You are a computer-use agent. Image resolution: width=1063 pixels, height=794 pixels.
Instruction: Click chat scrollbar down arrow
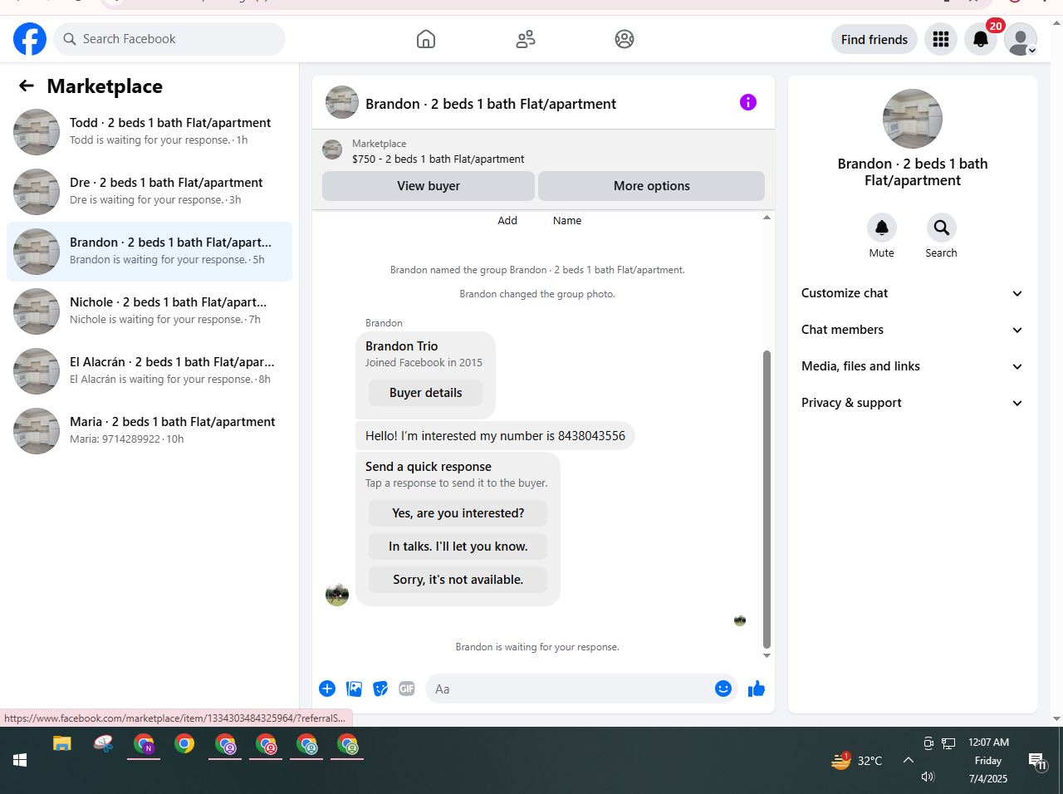[767, 655]
